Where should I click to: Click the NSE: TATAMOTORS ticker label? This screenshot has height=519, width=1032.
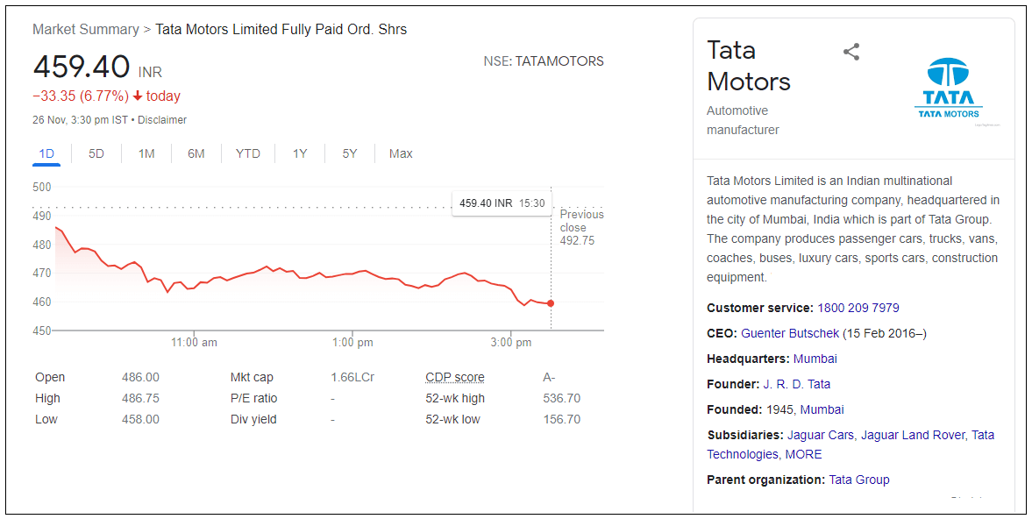point(544,61)
